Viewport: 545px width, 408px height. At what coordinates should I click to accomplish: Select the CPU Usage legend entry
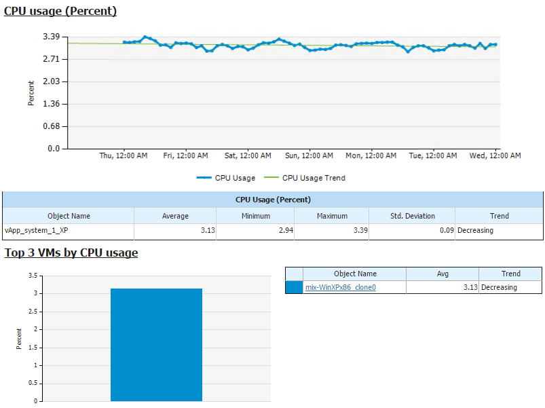click(x=226, y=178)
